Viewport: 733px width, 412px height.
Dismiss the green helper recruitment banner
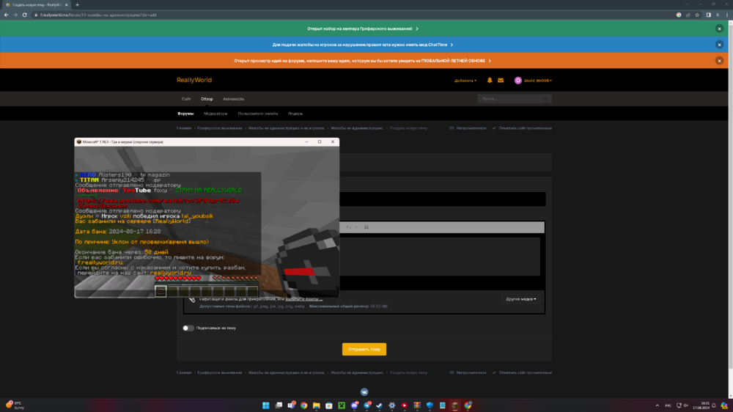click(720, 29)
